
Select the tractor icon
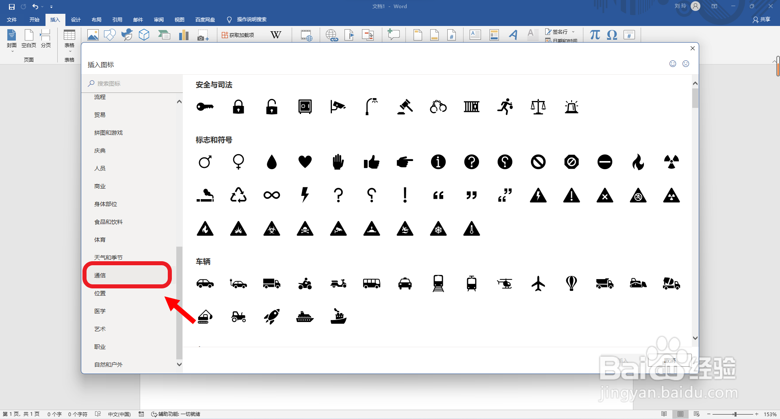click(x=238, y=317)
